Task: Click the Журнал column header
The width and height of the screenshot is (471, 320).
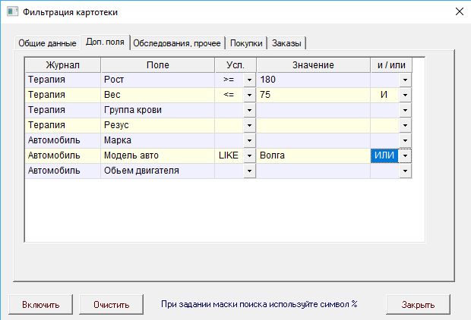Action: [x=63, y=65]
